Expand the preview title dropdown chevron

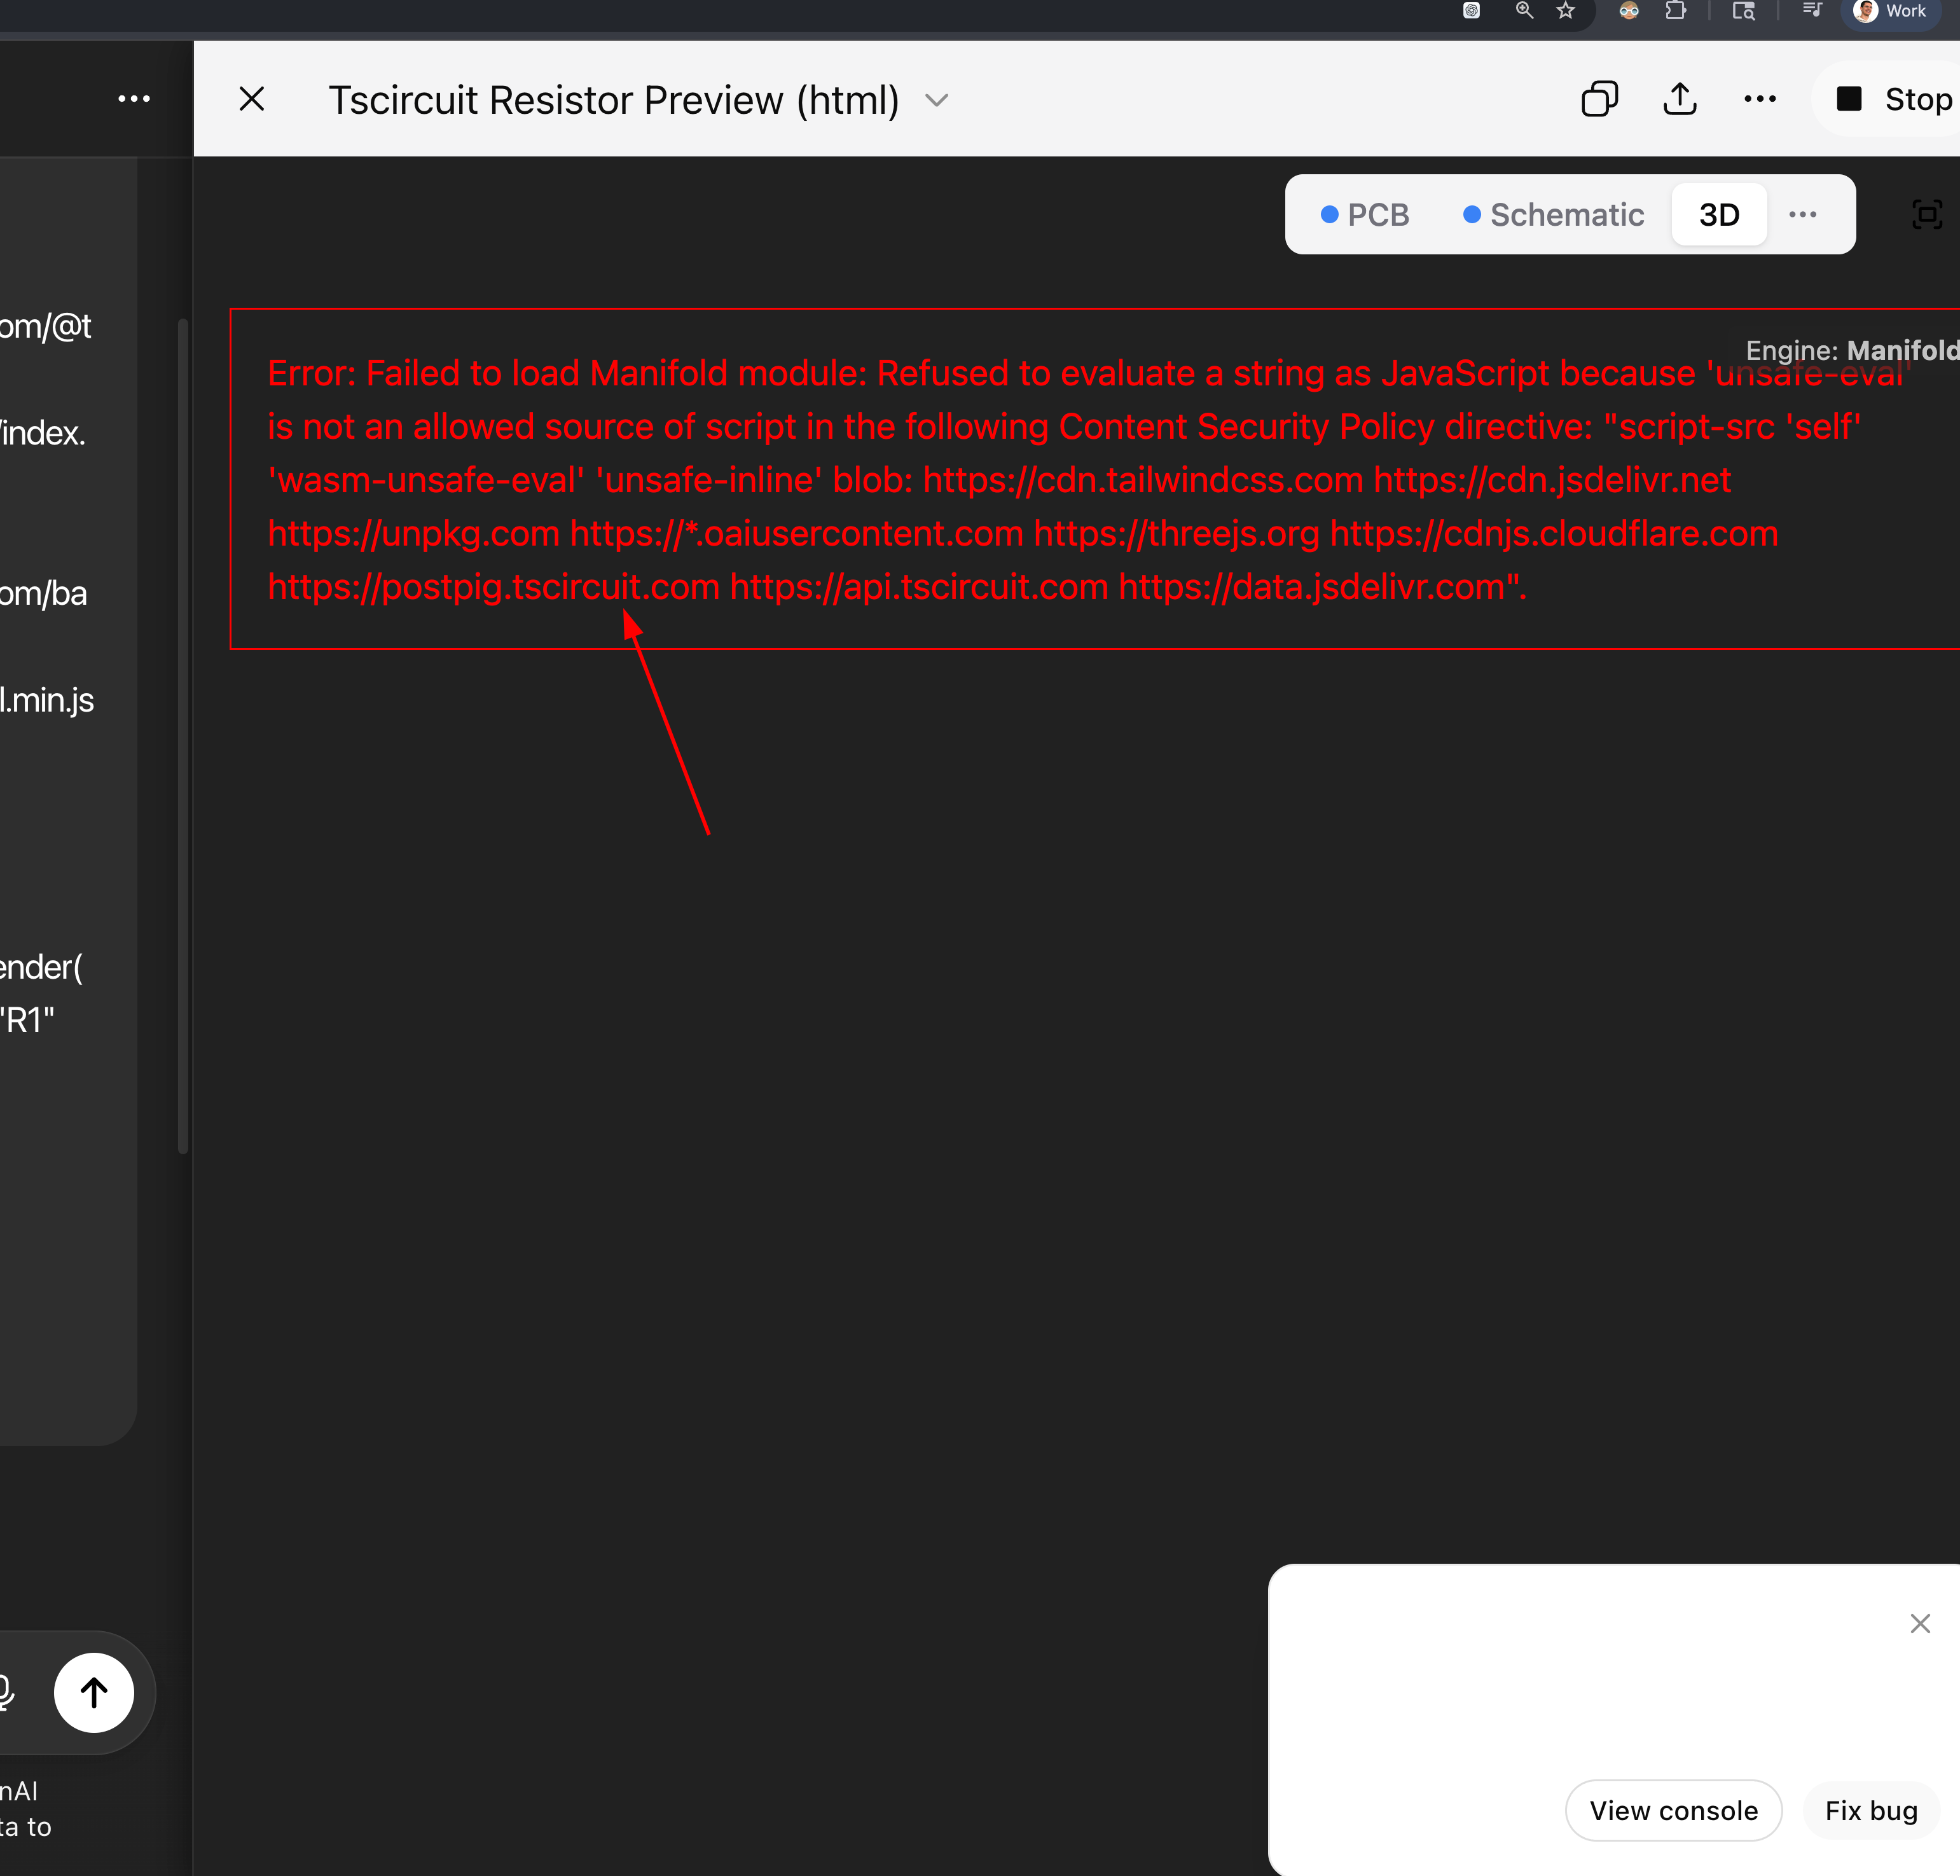pyautogui.click(x=936, y=100)
